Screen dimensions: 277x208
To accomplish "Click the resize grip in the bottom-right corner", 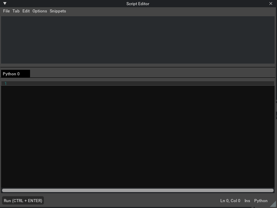I will tap(273, 204).
